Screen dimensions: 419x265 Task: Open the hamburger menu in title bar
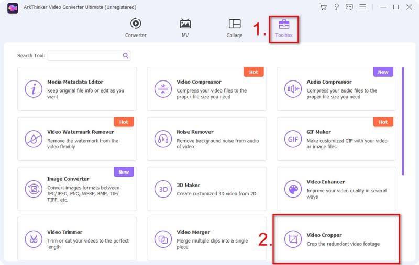(362, 7)
